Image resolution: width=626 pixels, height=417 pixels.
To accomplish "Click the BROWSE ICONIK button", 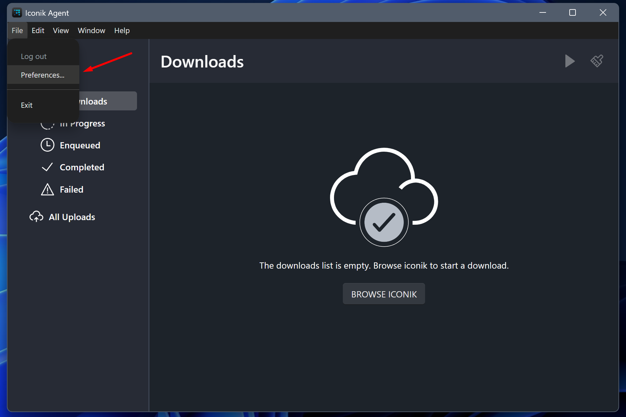I will pyautogui.click(x=384, y=294).
